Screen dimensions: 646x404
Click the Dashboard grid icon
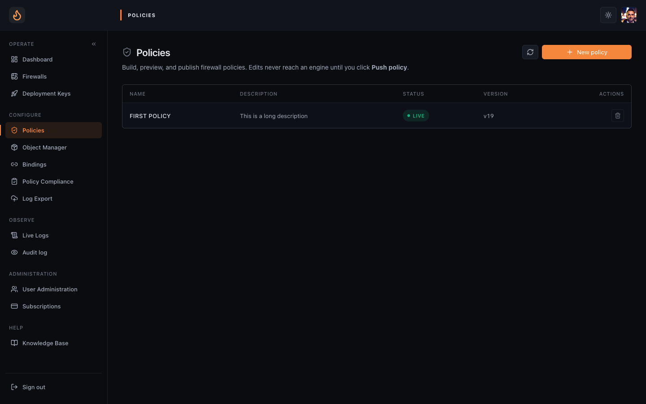14,59
